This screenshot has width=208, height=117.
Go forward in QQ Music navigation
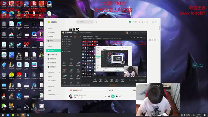(73, 22)
